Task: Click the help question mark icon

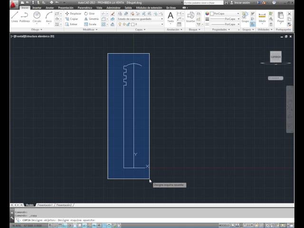Action: pos(274,2)
